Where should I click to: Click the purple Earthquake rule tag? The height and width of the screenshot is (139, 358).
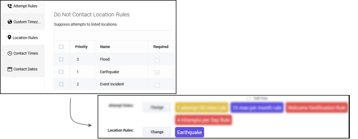point(189,132)
